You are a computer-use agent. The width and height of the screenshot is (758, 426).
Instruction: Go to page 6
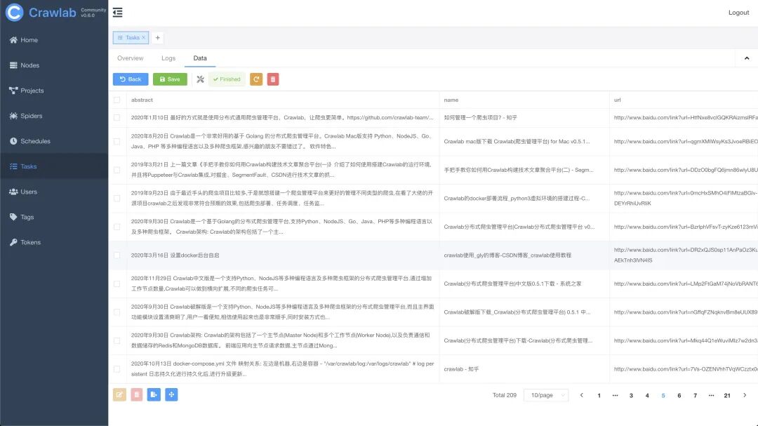click(x=679, y=396)
